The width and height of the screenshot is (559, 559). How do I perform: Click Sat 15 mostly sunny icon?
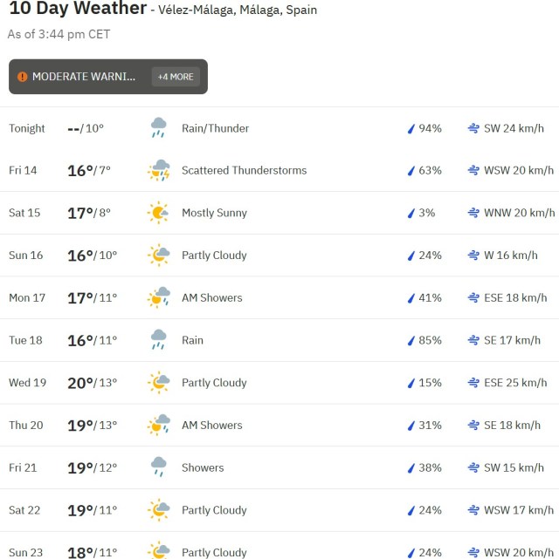[158, 213]
